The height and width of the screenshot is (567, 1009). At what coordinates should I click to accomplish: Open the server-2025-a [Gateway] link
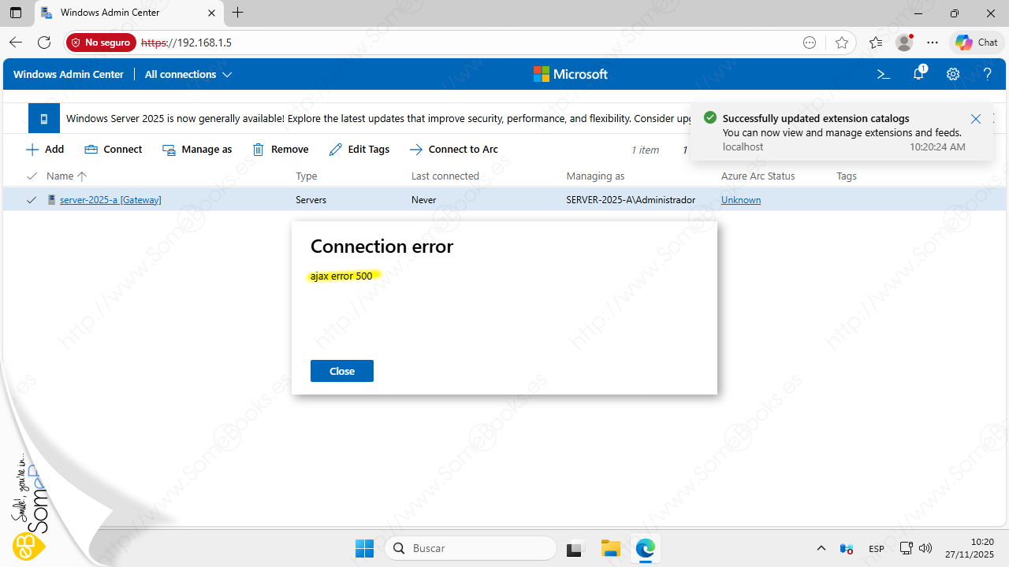click(110, 200)
